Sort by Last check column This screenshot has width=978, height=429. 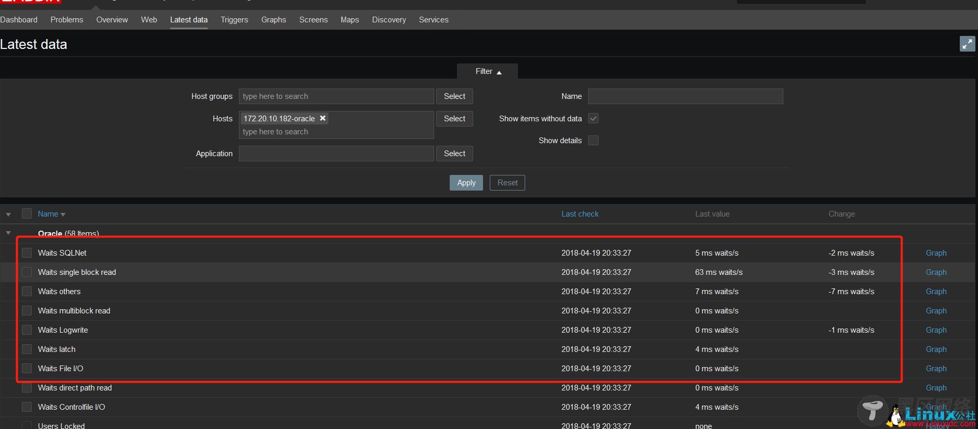coord(580,214)
